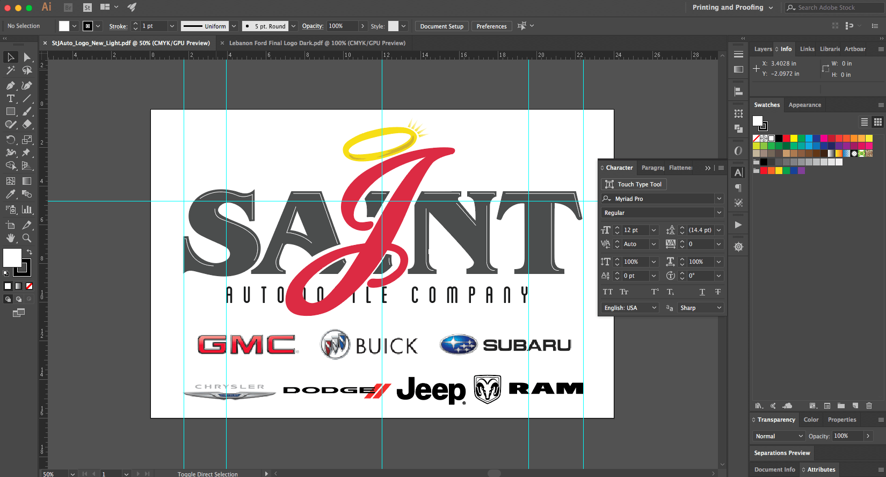
Task: Choose the Eyedropper tool
Action: click(10, 194)
